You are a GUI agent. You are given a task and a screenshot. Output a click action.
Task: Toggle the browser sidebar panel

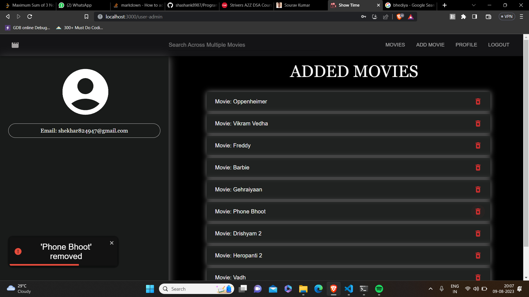(x=474, y=16)
